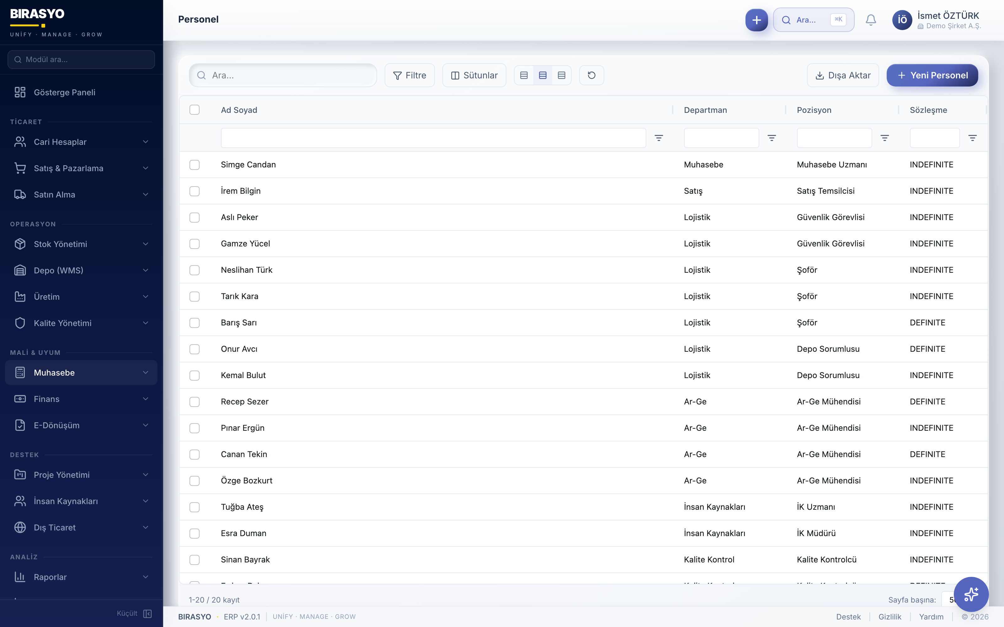This screenshot has width=1004, height=627.
Task: Click the refresh table icon
Action: [x=591, y=75]
